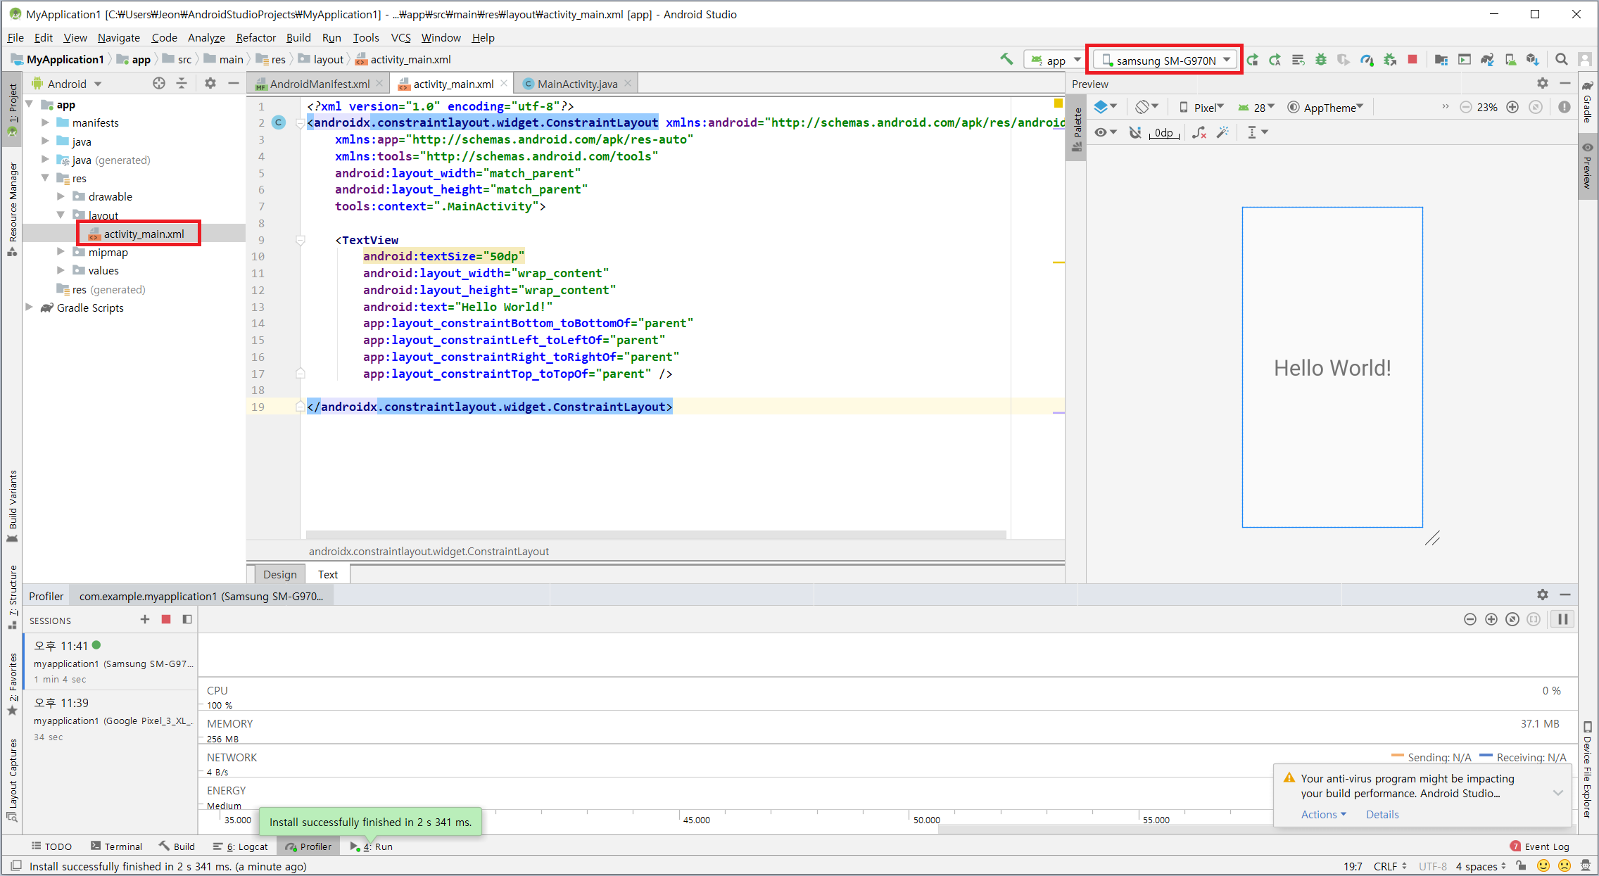This screenshot has width=1599, height=876.
Task: Click Infer Constraints magic wand icon
Action: (1223, 132)
